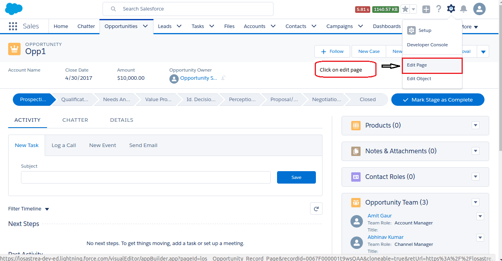Switch to the CHATTER record tab
Viewport: 502px width, 261px height.
coord(75,120)
